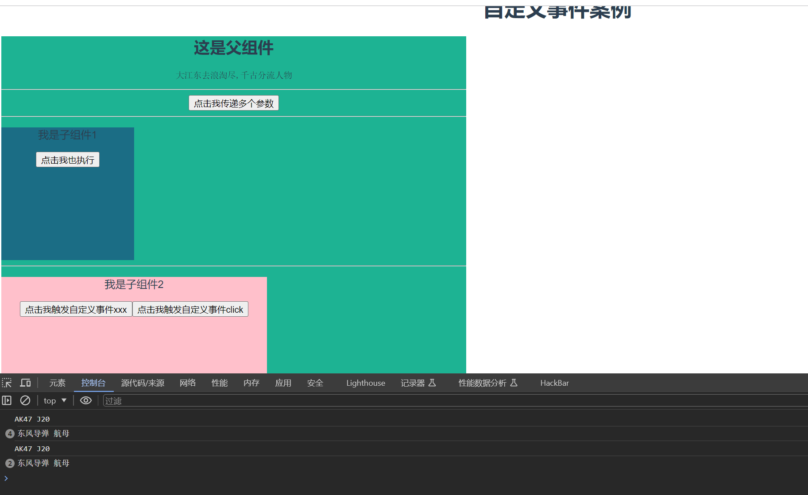Show the console sidebar panel icon
This screenshot has width=808, height=495.
tap(7, 400)
